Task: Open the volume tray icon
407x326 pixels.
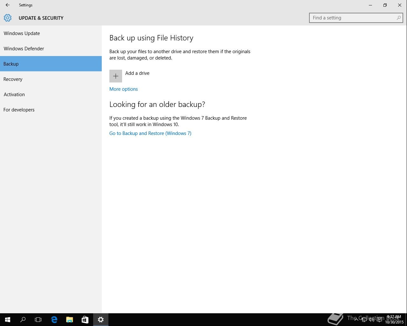Action: (x=371, y=320)
